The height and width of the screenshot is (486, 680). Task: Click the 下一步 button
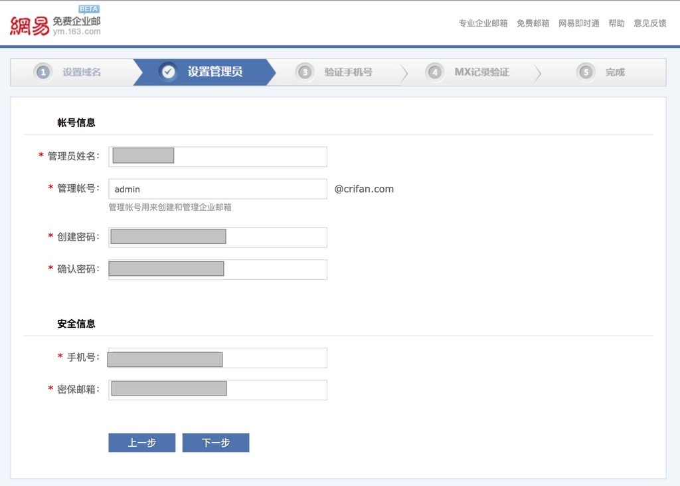tap(216, 443)
